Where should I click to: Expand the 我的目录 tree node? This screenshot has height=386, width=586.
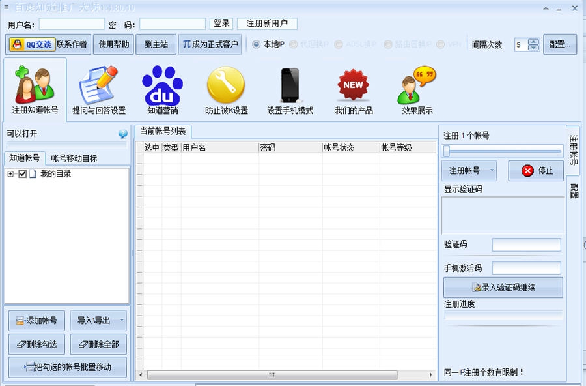click(9, 174)
